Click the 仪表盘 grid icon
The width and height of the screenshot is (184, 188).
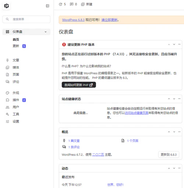coord(7,32)
